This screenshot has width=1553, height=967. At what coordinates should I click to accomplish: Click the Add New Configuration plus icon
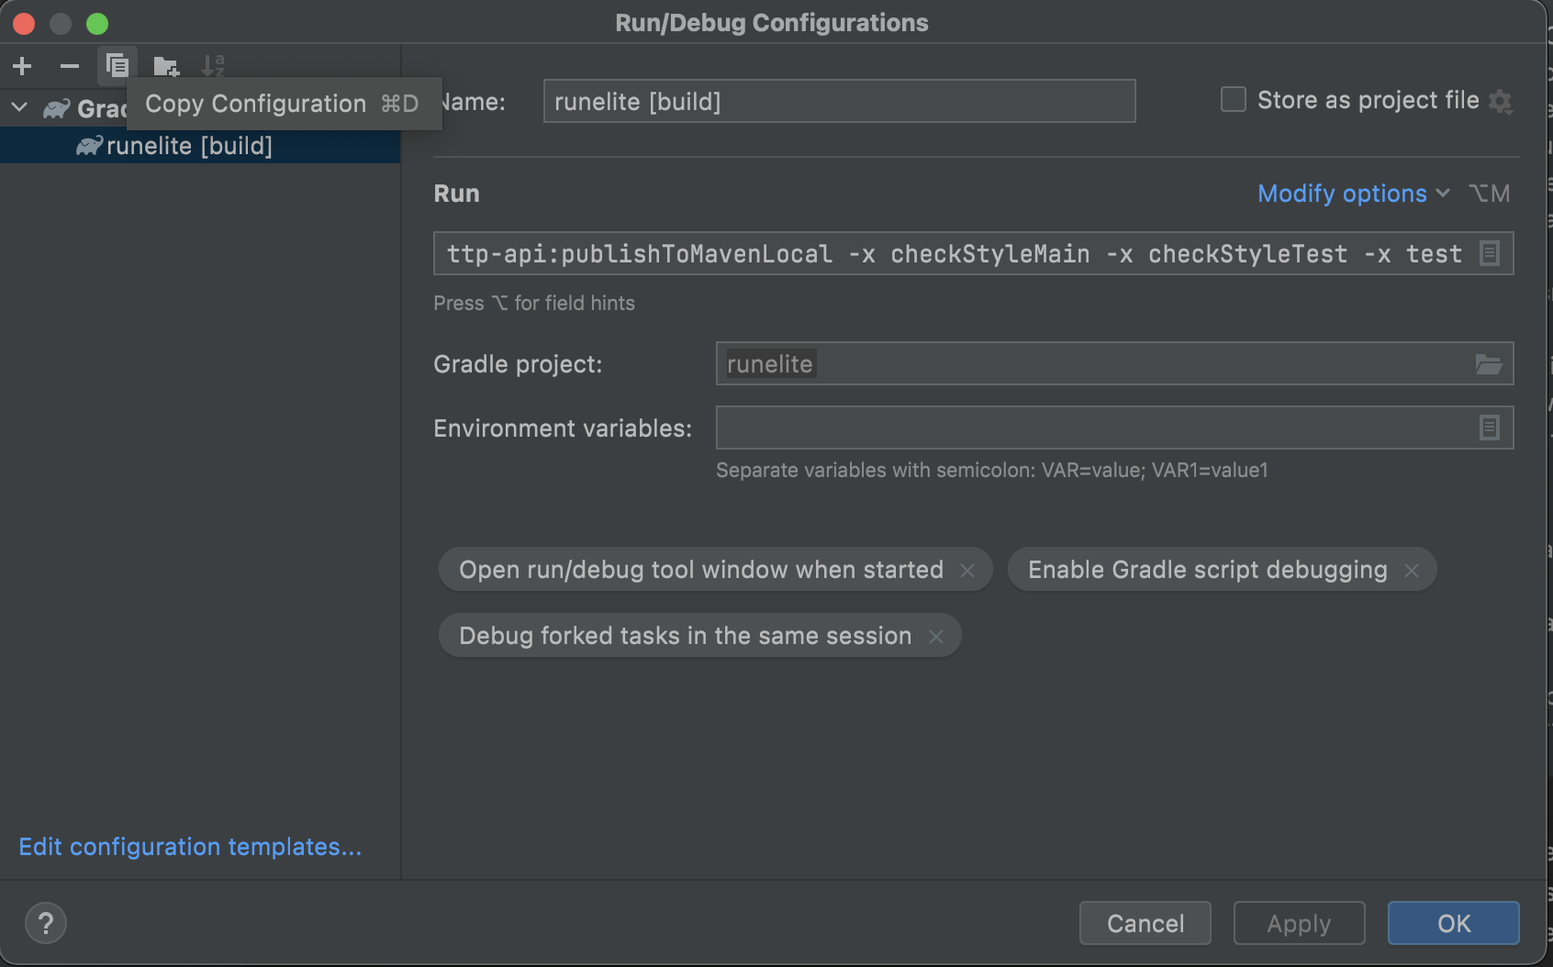pos(23,66)
